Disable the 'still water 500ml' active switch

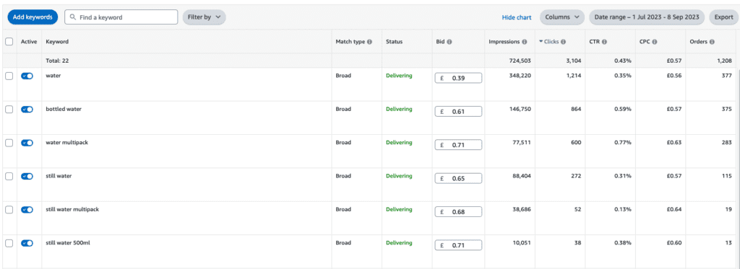point(27,243)
